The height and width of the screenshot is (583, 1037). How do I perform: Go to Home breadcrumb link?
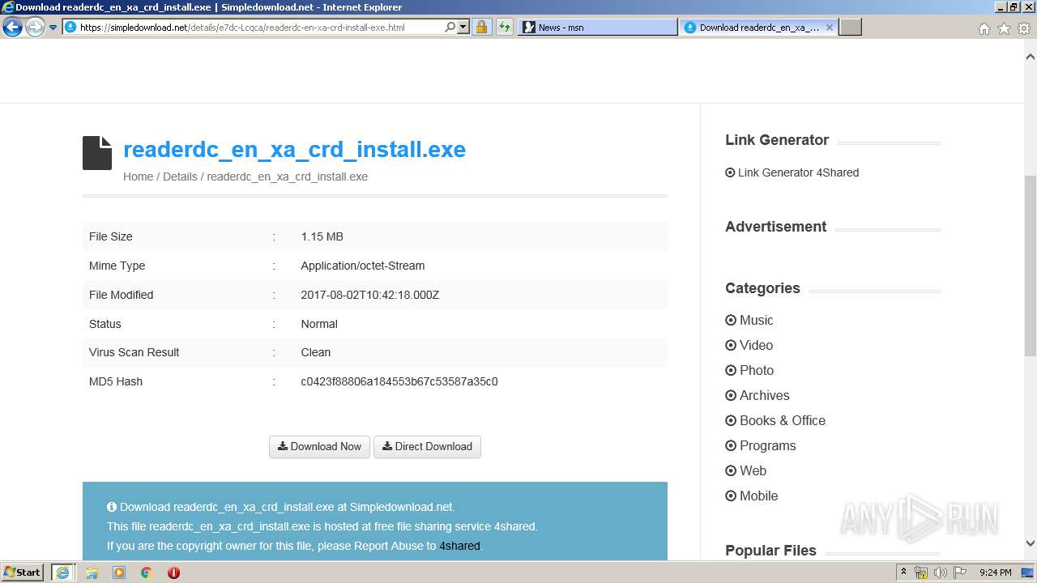138,177
